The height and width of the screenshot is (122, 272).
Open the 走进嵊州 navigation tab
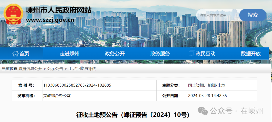[x=69, y=53]
